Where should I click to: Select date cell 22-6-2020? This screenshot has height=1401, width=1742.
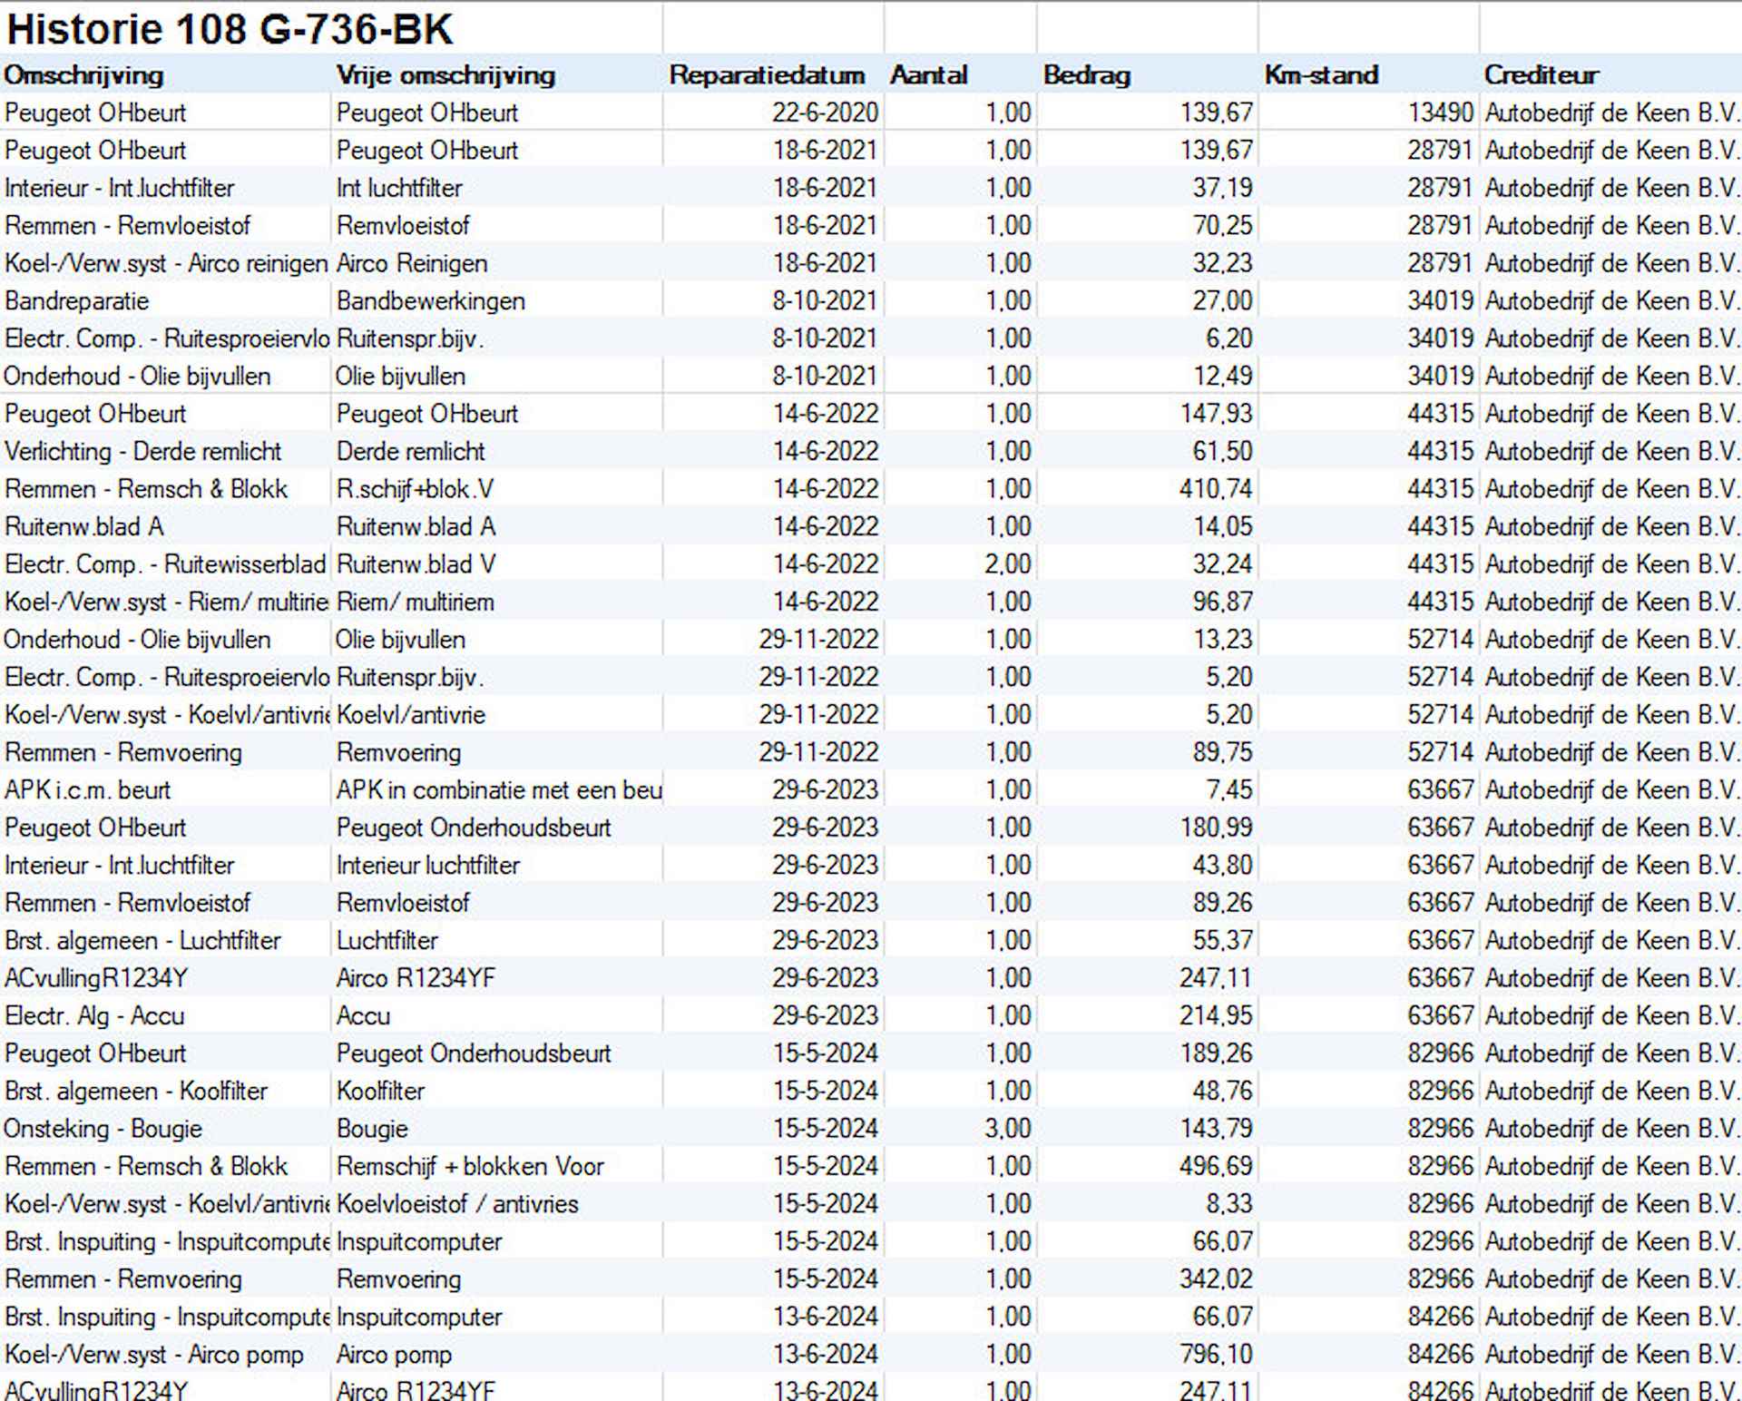click(x=825, y=113)
